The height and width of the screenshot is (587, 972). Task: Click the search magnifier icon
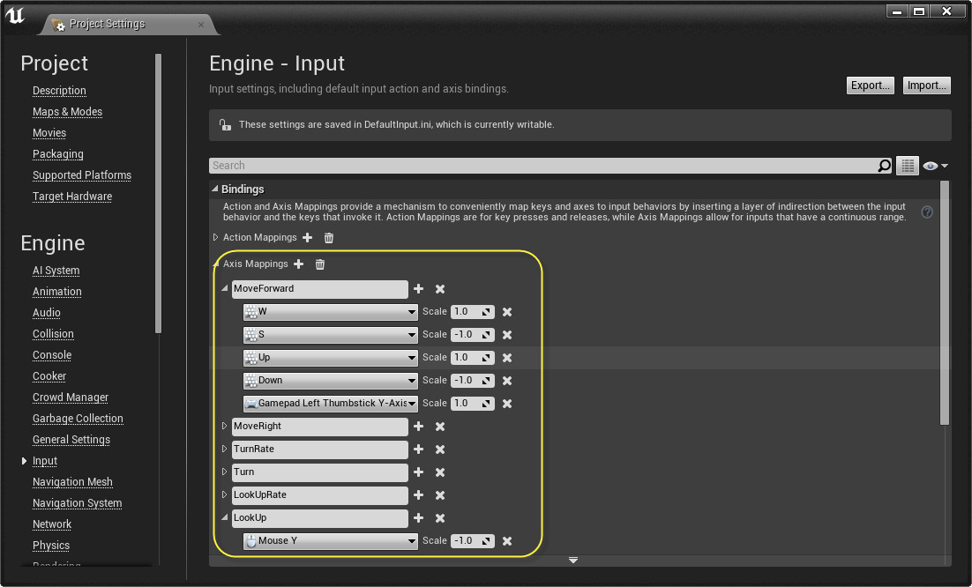(x=884, y=166)
